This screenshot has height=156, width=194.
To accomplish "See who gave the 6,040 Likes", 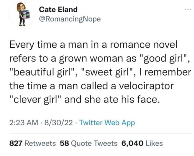I will tap(141, 143).
